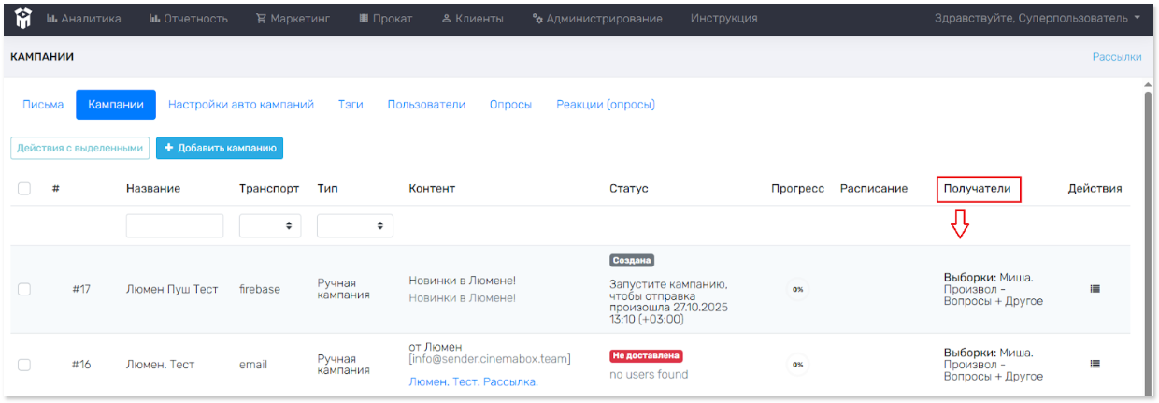Click the 0% progress indicator for campaign #17
The image size is (1159, 403).
pos(797,289)
